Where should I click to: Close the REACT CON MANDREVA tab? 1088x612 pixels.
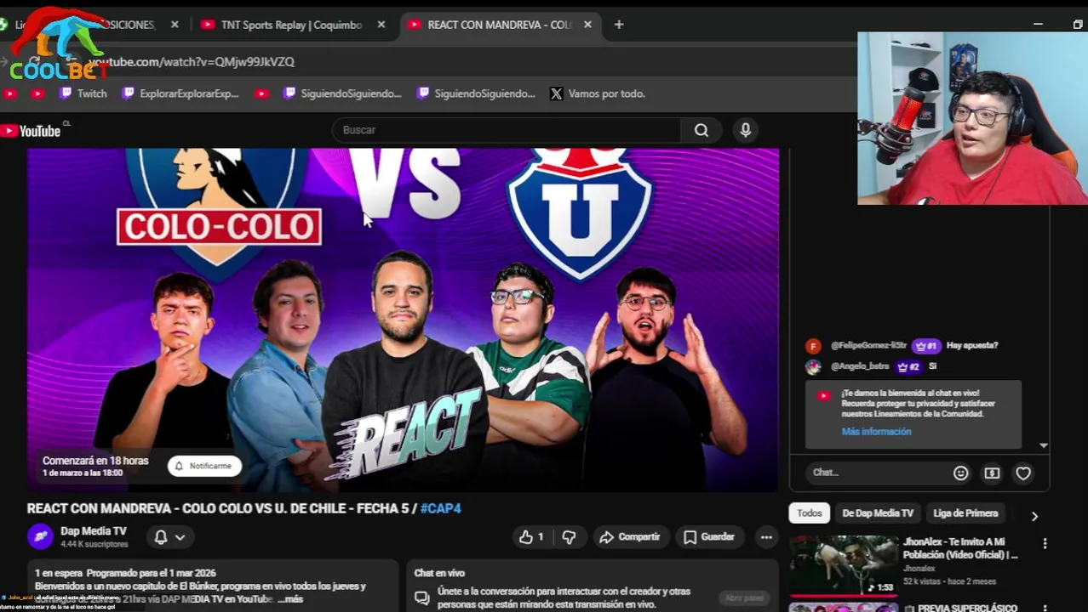587,25
